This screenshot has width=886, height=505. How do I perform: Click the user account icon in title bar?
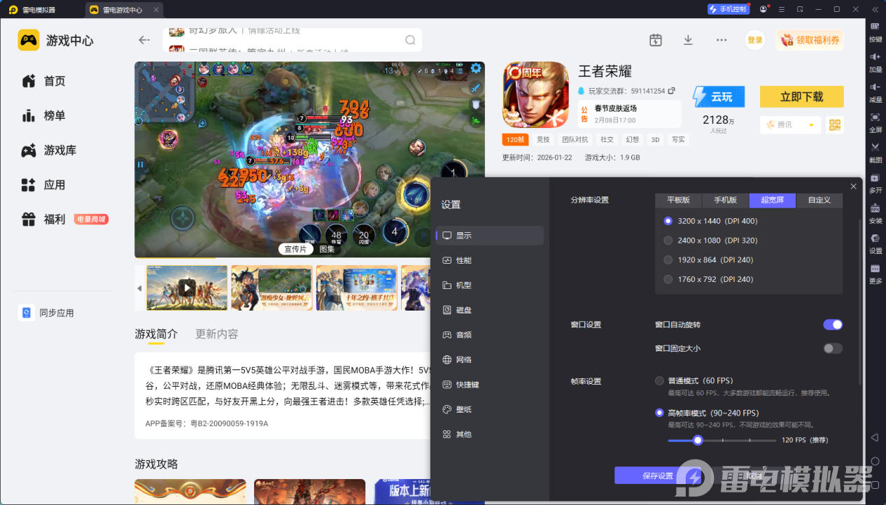(x=764, y=9)
